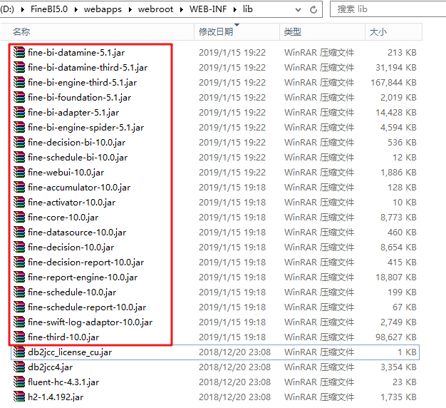Viewport: 446px width, 408px height.
Task: Click the fine-activator-10.0.jar file icon
Action: 19,202
